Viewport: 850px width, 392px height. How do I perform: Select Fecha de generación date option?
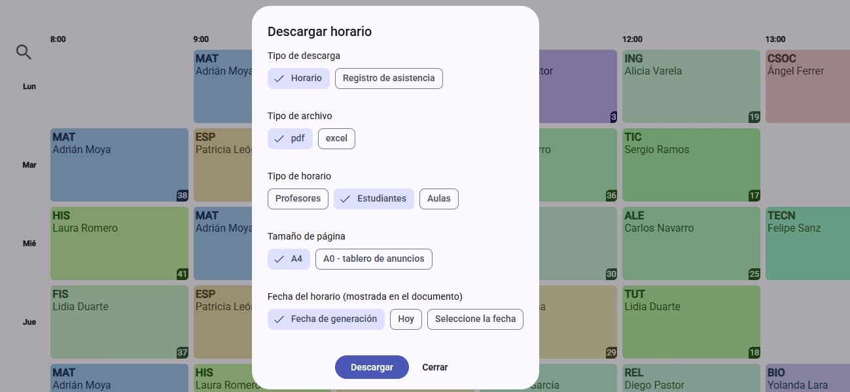(326, 319)
